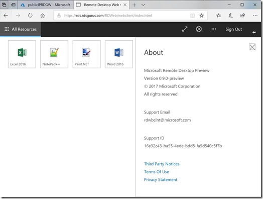Image resolution: width=263 pixels, height=199 pixels.
Task: Switch to the publicIPRDGW - Microsoft tab
Action: (45, 5)
